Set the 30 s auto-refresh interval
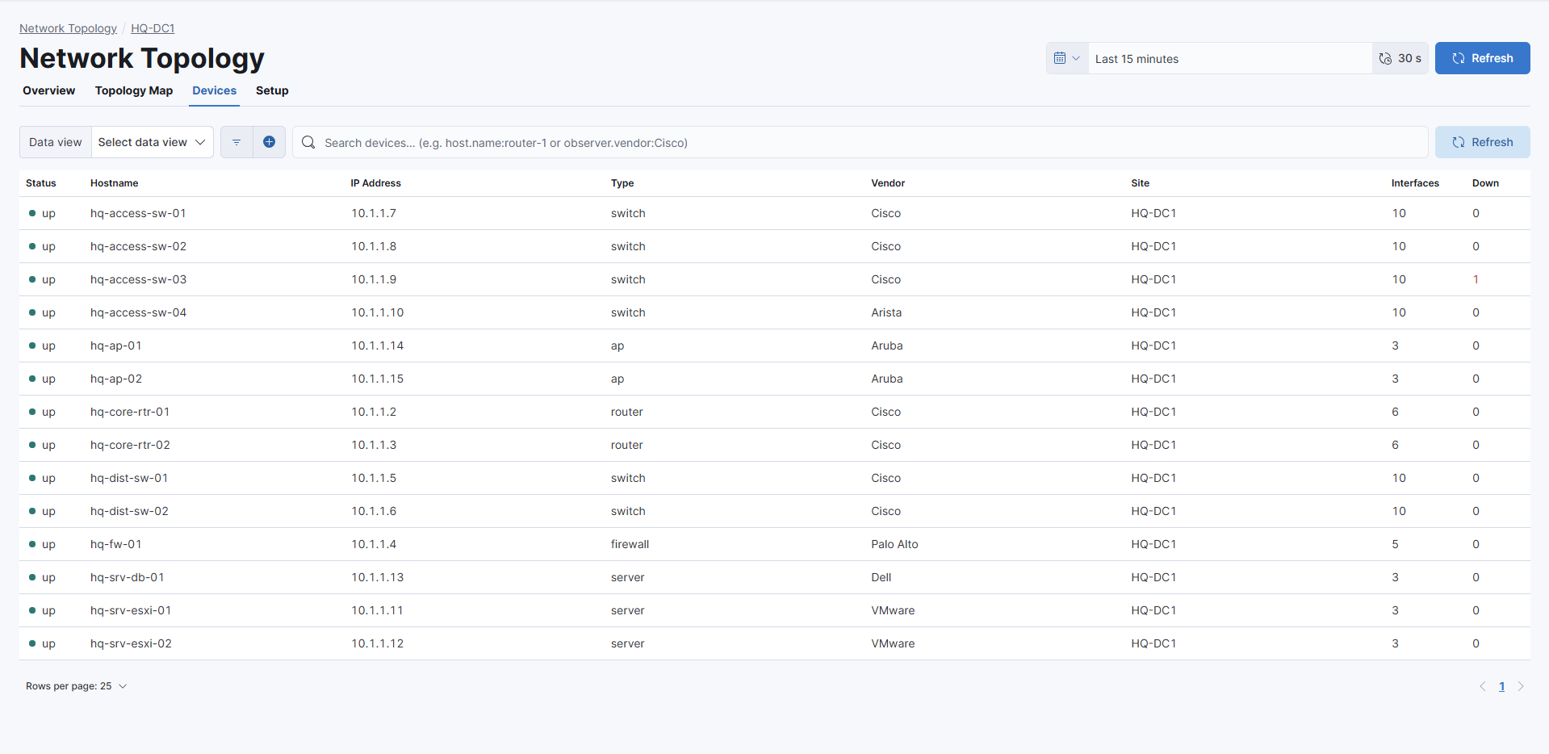Screen dimensions: 1549x754 point(1400,58)
